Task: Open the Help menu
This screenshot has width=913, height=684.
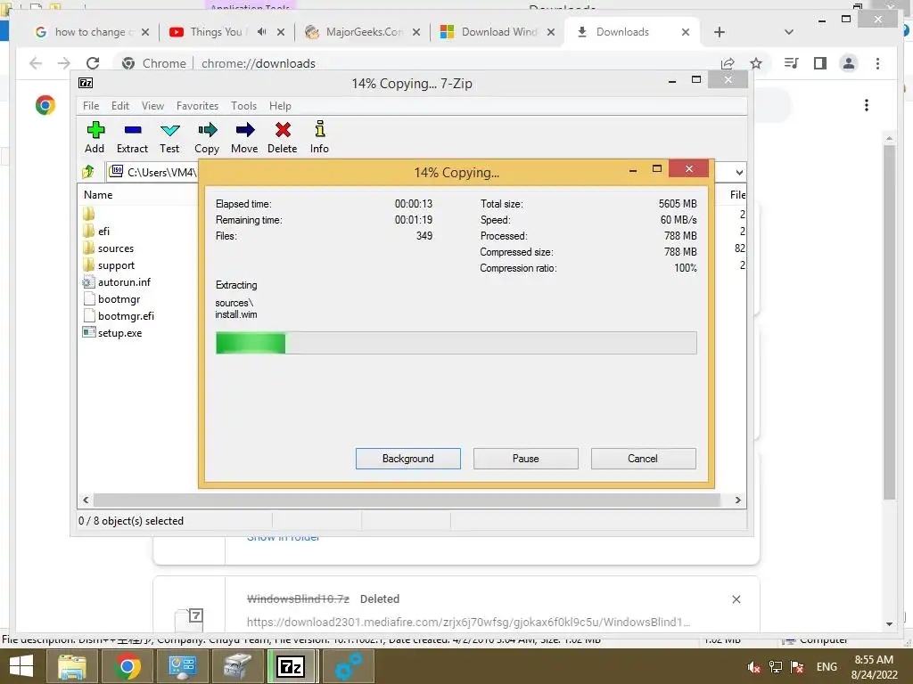Action: pyautogui.click(x=280, y=106)
